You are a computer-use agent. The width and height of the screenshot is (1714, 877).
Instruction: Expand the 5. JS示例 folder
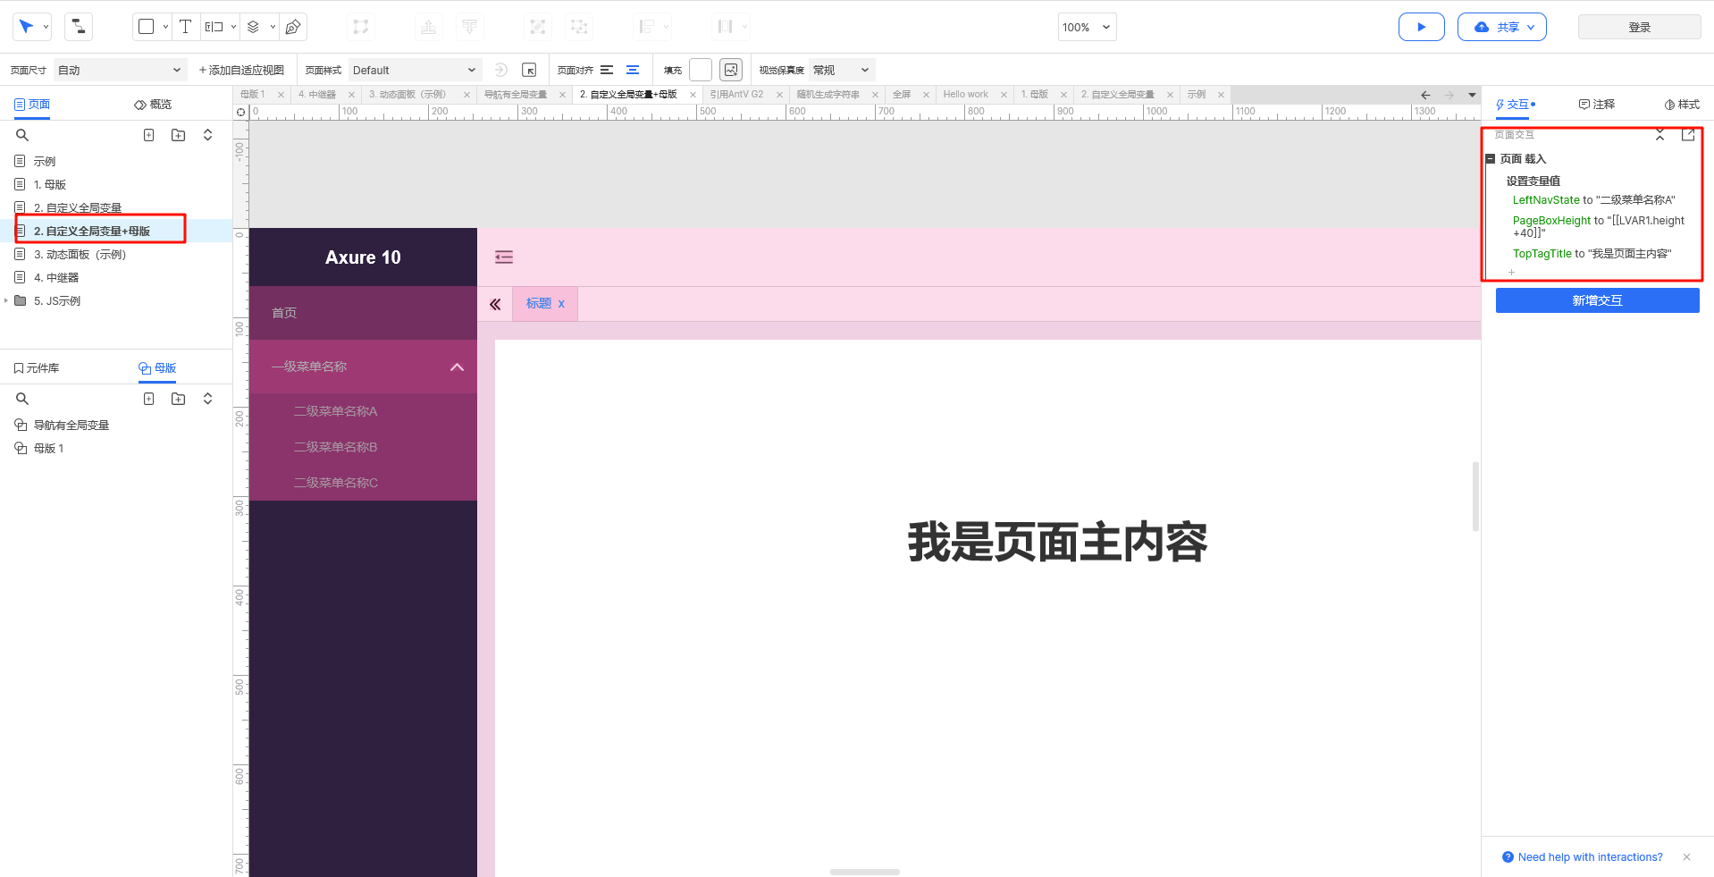[6, 301]
